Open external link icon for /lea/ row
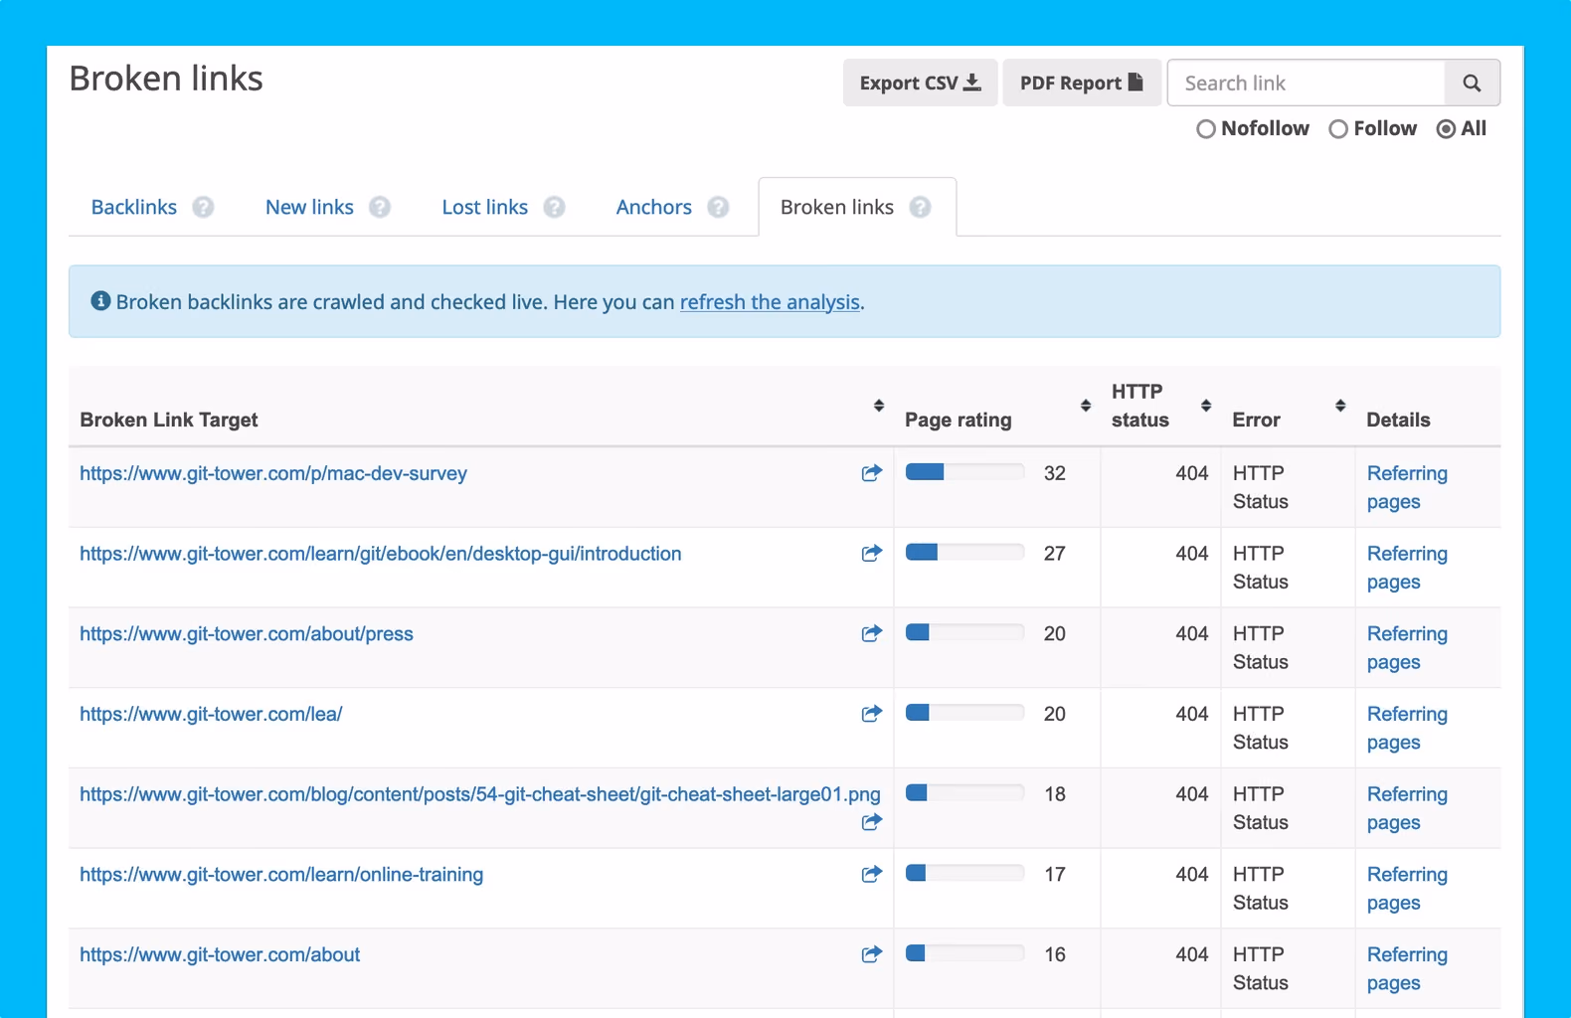 (x=872, y=714)
